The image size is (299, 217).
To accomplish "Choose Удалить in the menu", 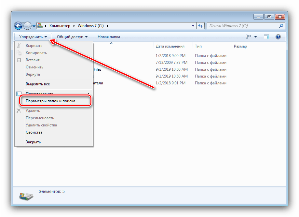I will (x=54, y=111).
